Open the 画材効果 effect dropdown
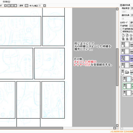 point(132,15)
